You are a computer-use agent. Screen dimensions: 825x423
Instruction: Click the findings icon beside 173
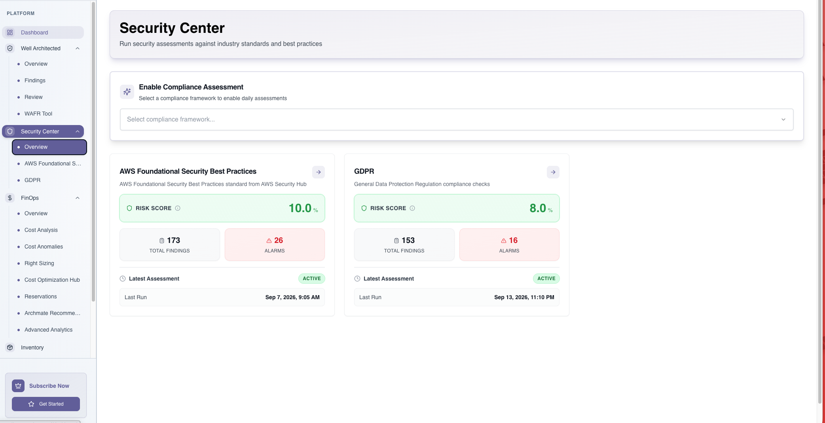point(162,241)
